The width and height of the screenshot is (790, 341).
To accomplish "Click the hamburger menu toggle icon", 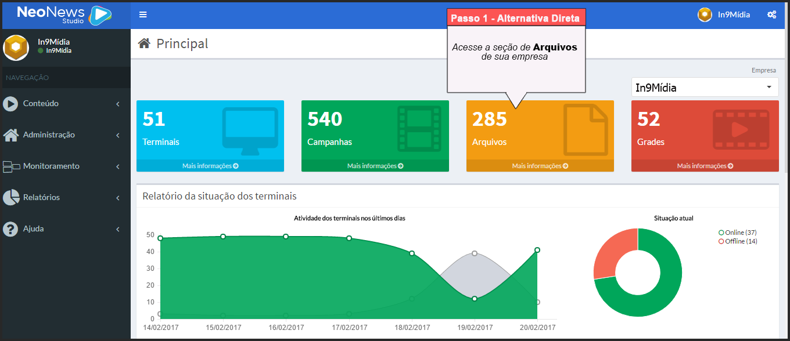I will pyautogui.click(x=143, y=14).
